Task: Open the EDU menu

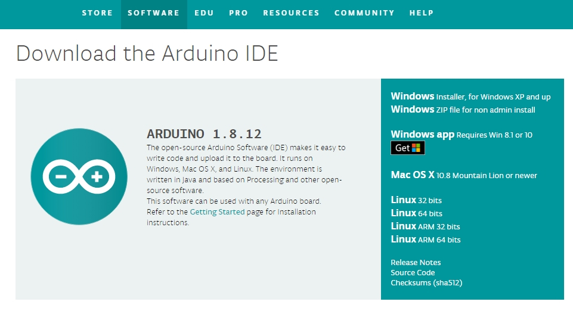Action: pos(204,13)
